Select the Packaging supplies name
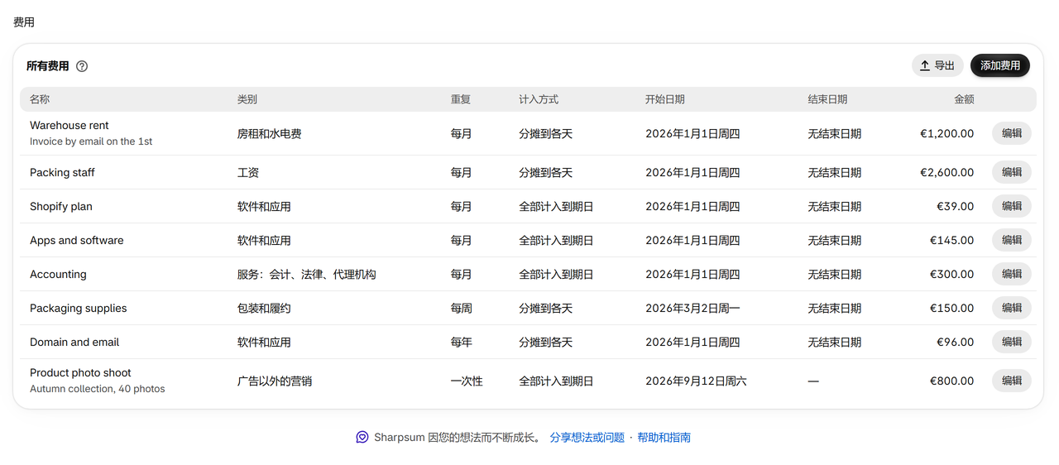The height and width of the screenshot is (465, 1059). 79,309
